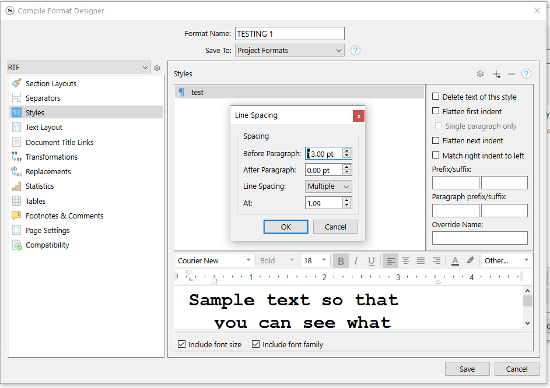
Task: Add a new style with plus icon
Action: 496,74
